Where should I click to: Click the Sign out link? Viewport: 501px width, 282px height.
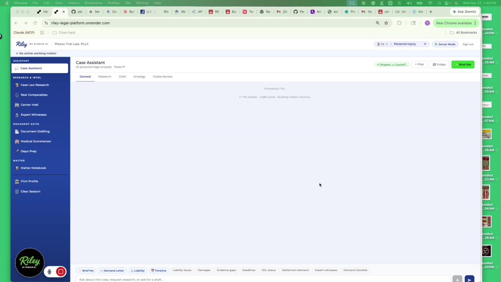pyautogui.click(x=468, y=44)
